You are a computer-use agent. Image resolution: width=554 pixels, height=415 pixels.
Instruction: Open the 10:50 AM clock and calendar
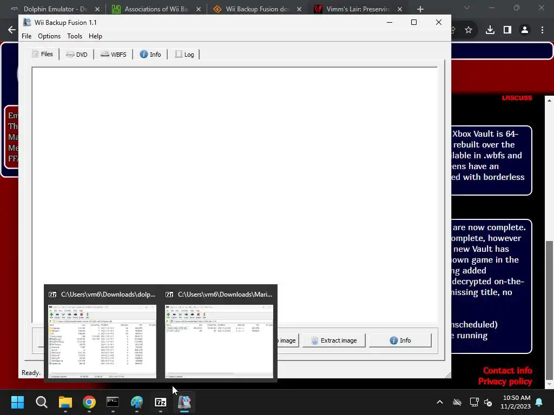(516, 402)
